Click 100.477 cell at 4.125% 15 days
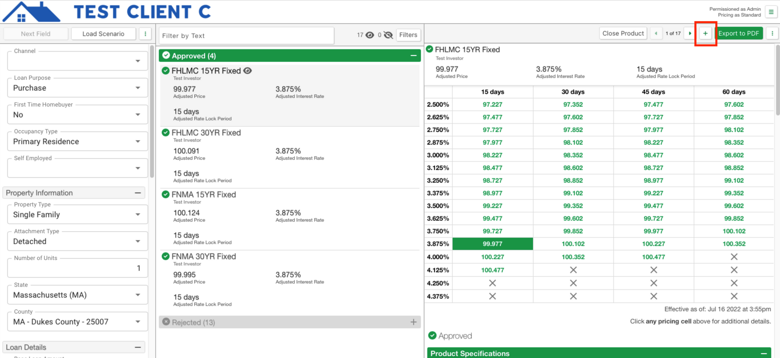The width and height of the screenshot is (780, 358). click(x=493, y=270)
